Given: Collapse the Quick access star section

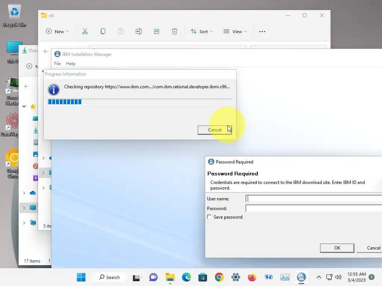Looking at the screenshot, I should tap(24, 106).
